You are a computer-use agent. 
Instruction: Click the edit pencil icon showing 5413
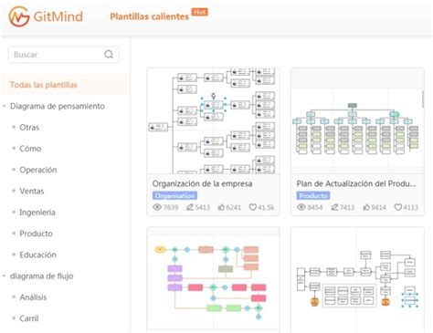pyautogui.click(x=190, y=207)
